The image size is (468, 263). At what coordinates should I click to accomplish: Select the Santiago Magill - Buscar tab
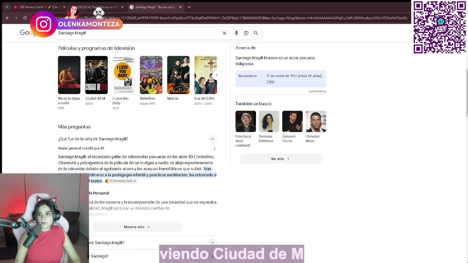pyautogui.click(x=155, y=7)
